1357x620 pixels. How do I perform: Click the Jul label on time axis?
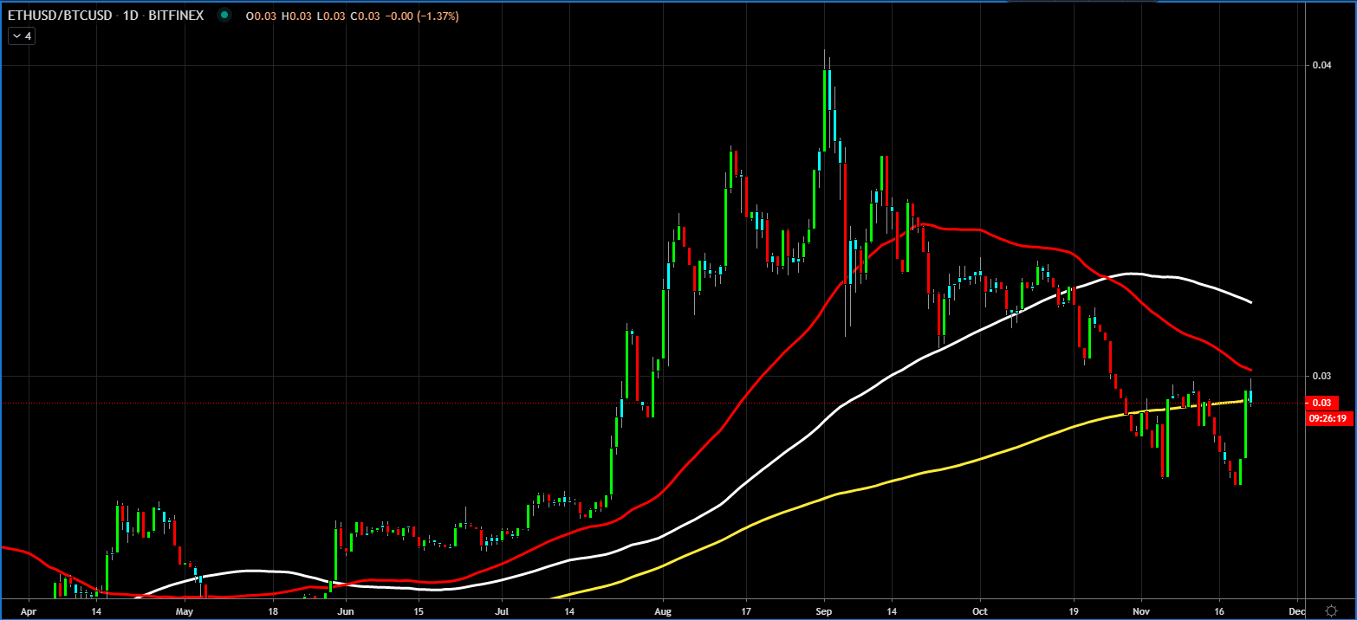click(x=501, y=610)
